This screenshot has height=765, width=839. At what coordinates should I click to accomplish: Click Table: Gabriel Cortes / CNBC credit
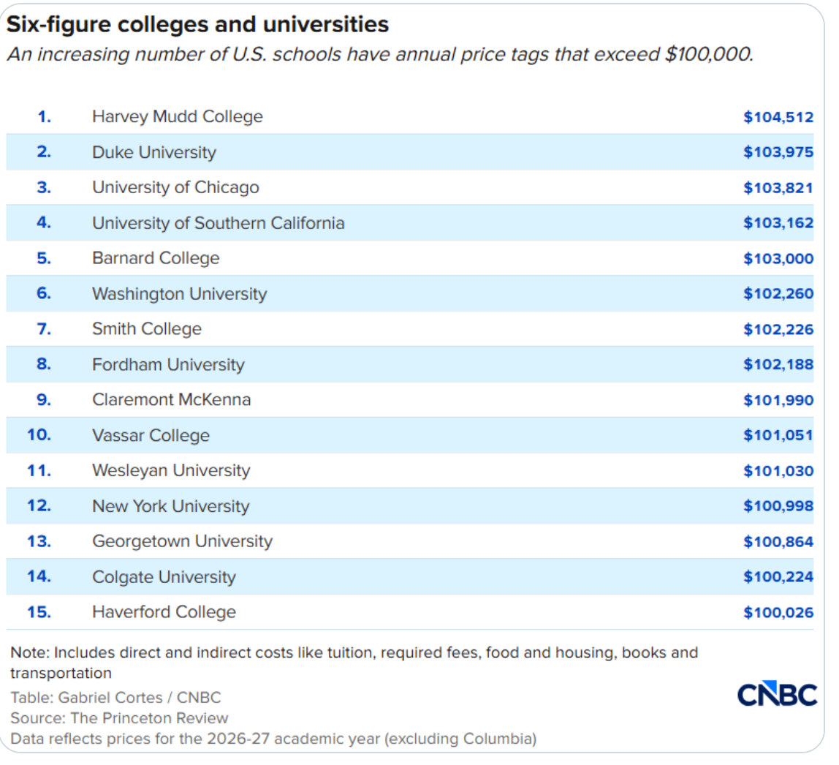pos(115,698)
